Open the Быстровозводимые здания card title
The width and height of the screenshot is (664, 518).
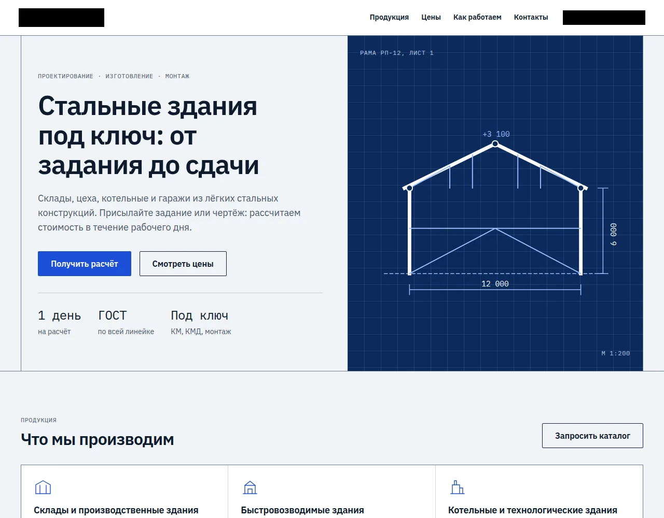302,510
